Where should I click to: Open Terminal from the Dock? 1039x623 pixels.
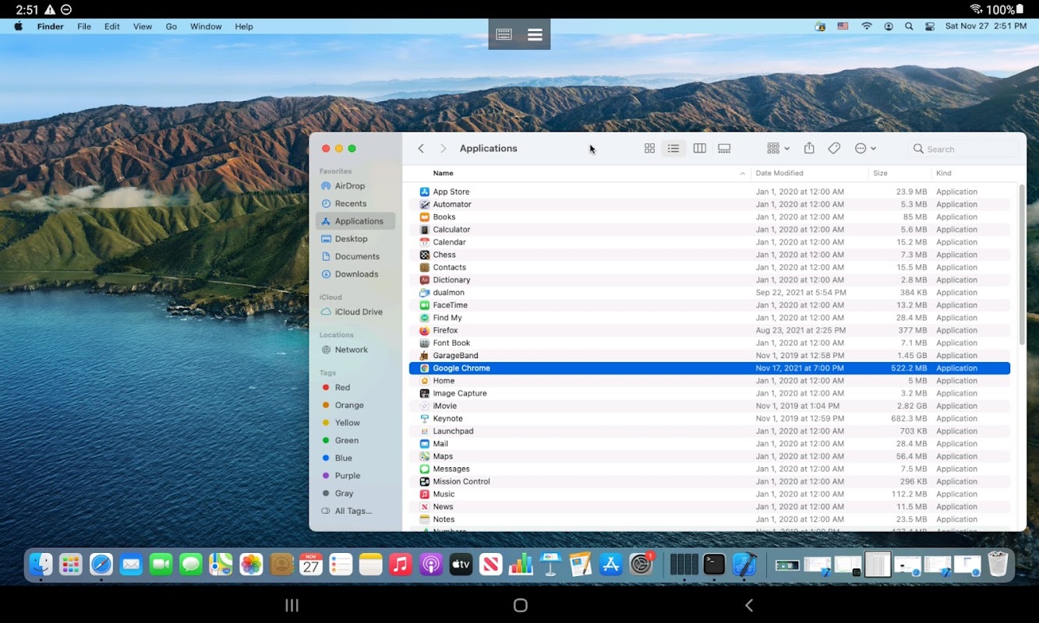[714, 565]
